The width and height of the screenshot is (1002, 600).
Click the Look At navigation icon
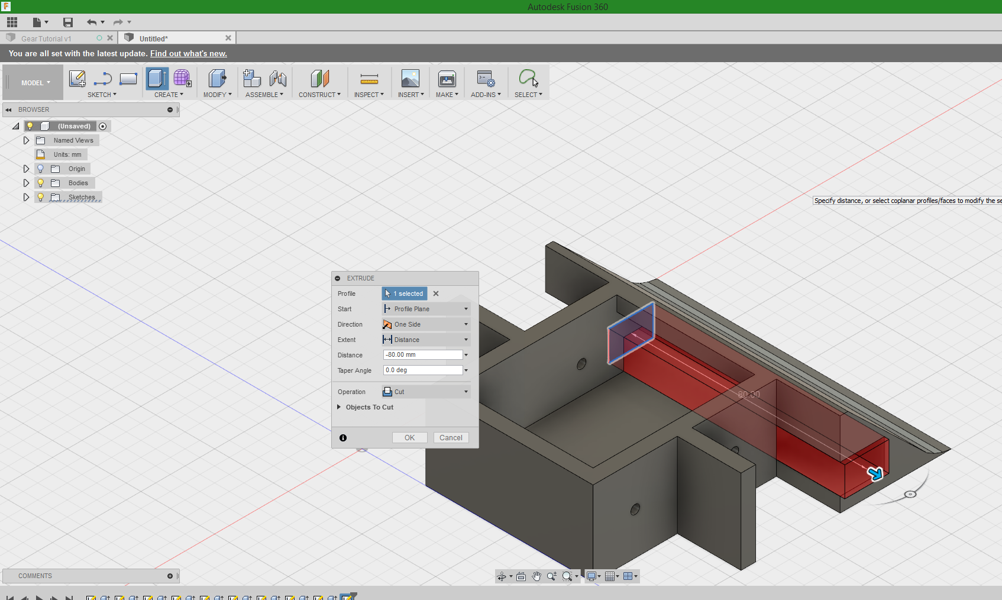click(521, 576)
